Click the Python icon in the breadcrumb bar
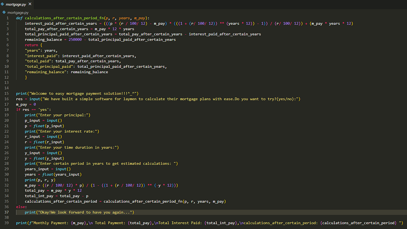This screenshot has height=229, width=407. (3, 12)
